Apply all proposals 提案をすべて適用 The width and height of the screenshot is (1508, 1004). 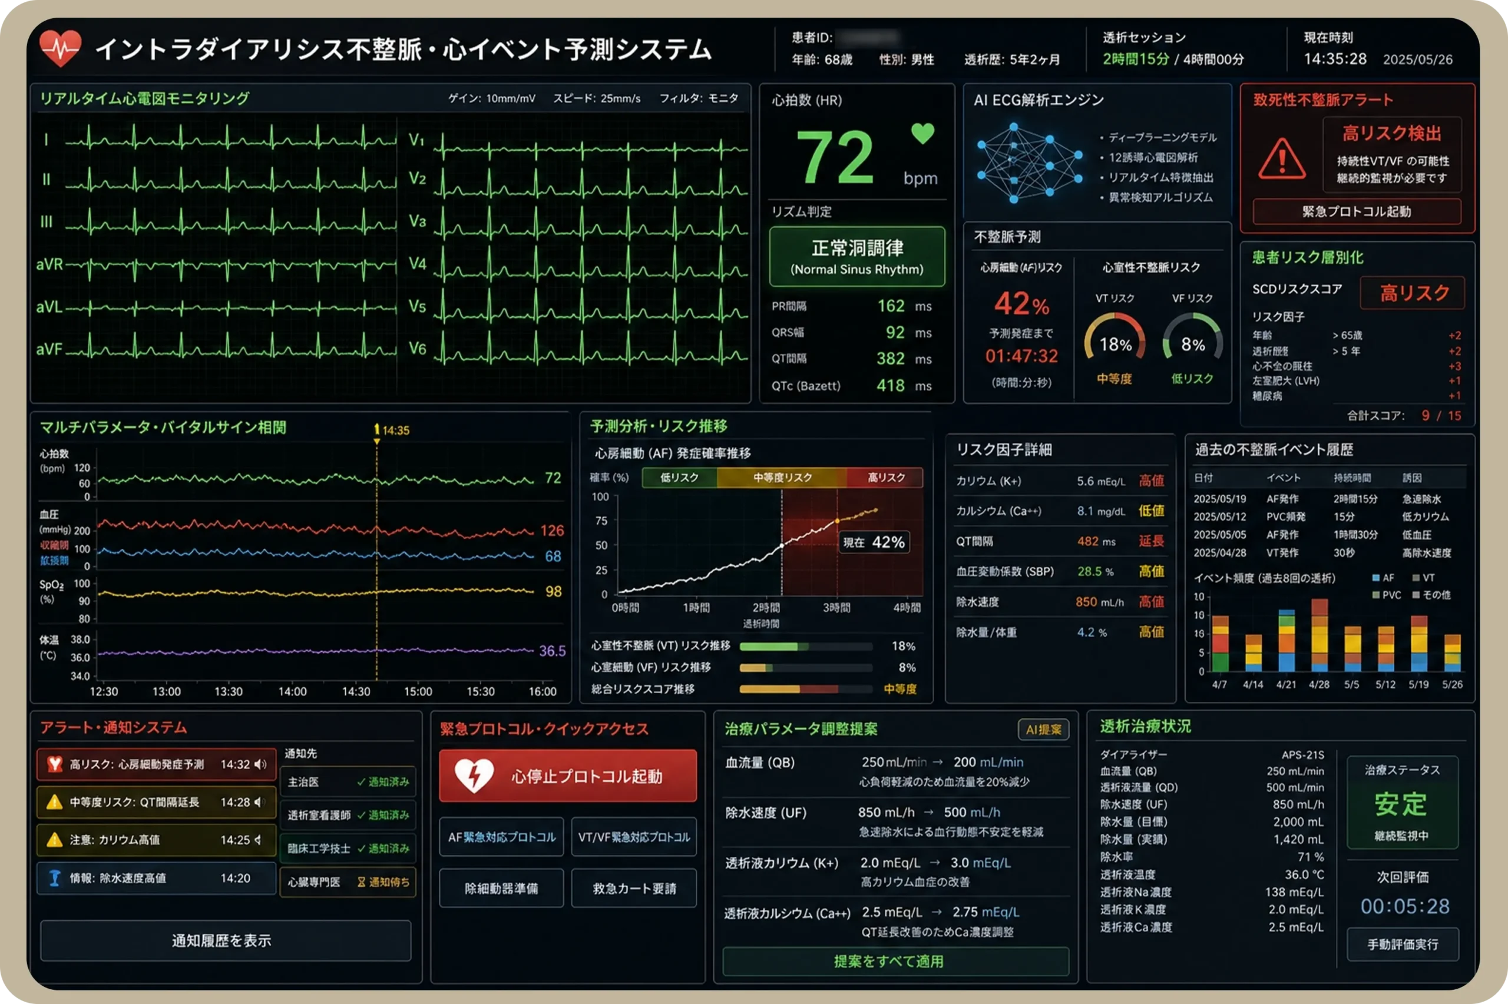[896, 961]
